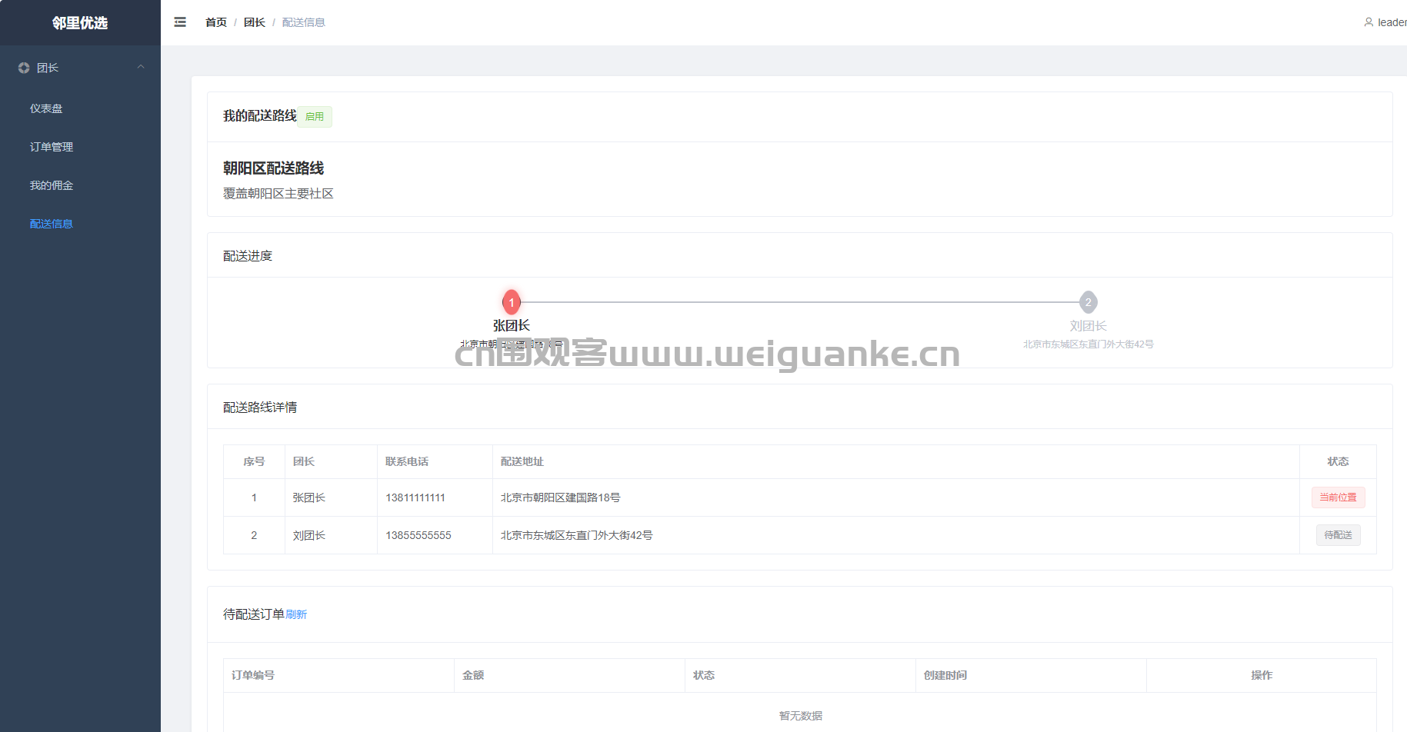The image size is (1407, 732).
Task: Click phone number 13855555555 cell
Action: click(418, 535)
